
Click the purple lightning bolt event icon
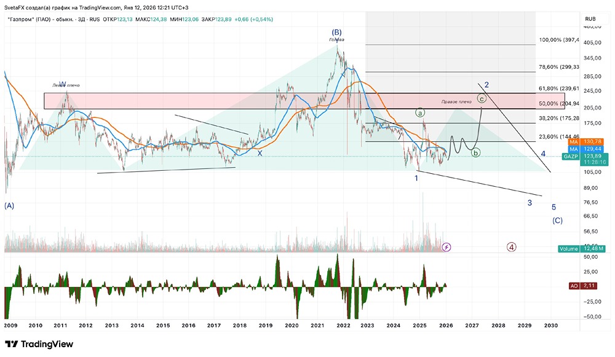(446, 247)
